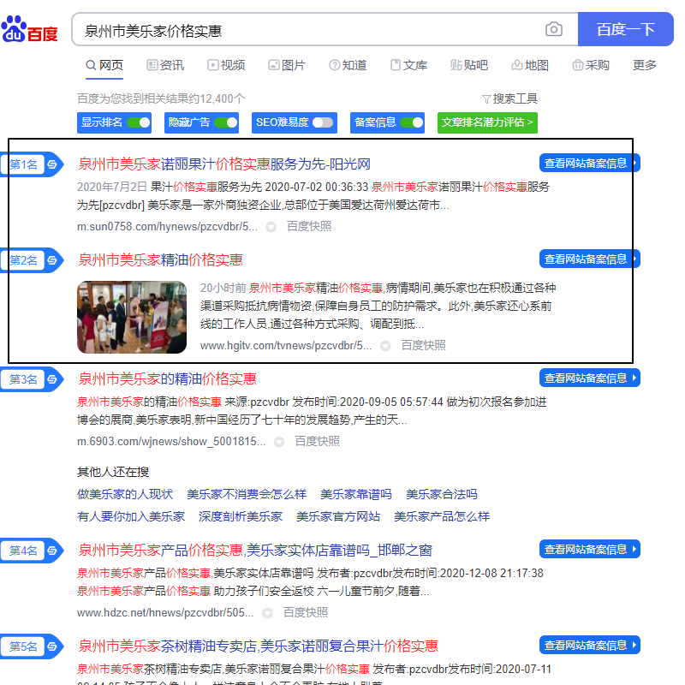Open result title 泉州市美乐家精油价格实惠

click(160, 260)
